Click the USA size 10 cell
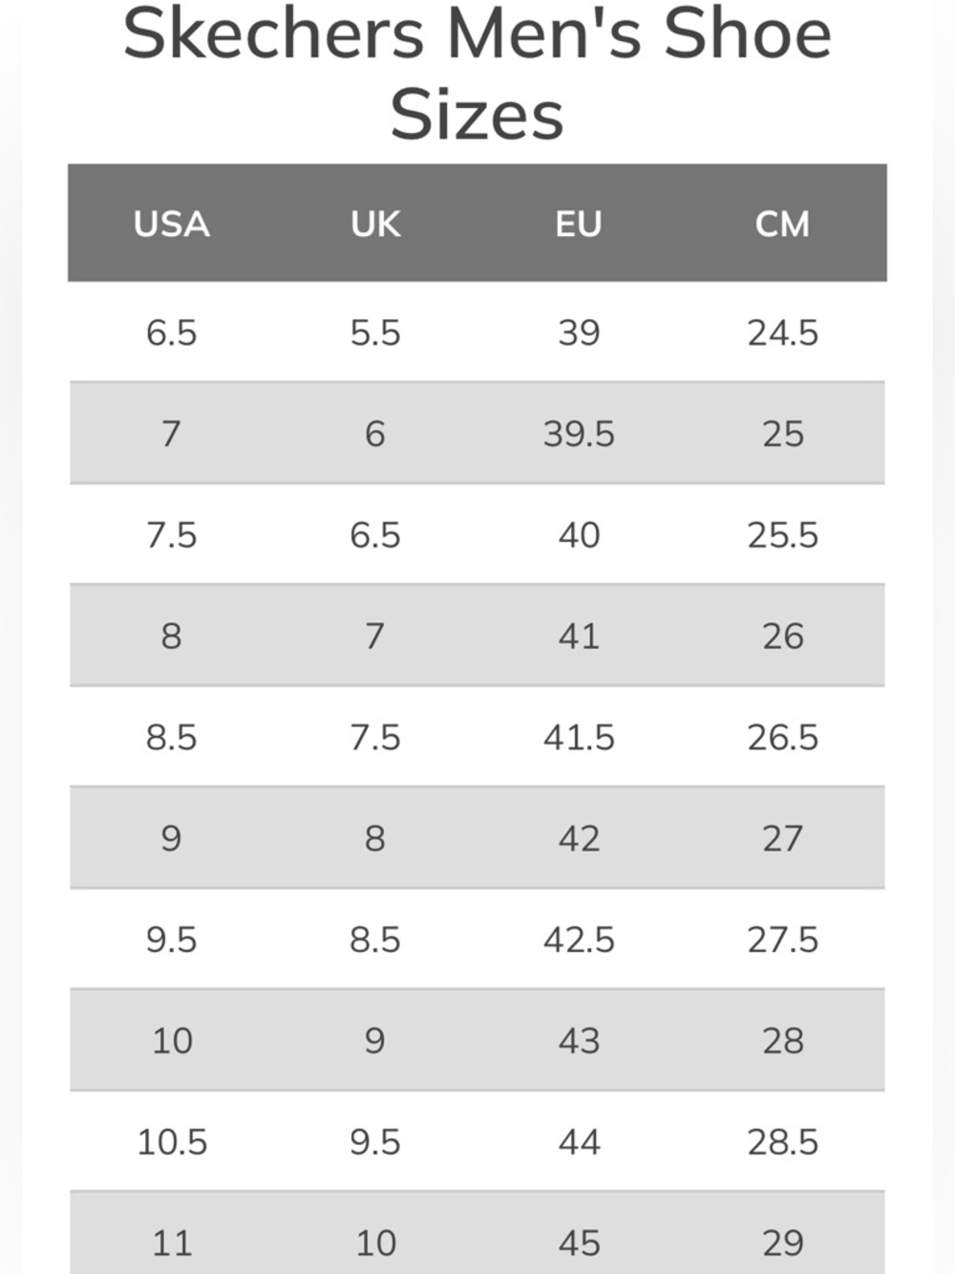This screenshot has width=955, height=1274. [x=172, y=1041]
